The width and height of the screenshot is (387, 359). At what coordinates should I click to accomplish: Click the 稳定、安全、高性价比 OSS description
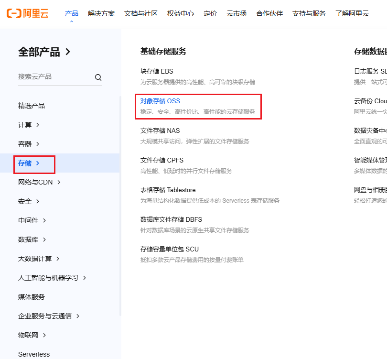click(197, 111)
